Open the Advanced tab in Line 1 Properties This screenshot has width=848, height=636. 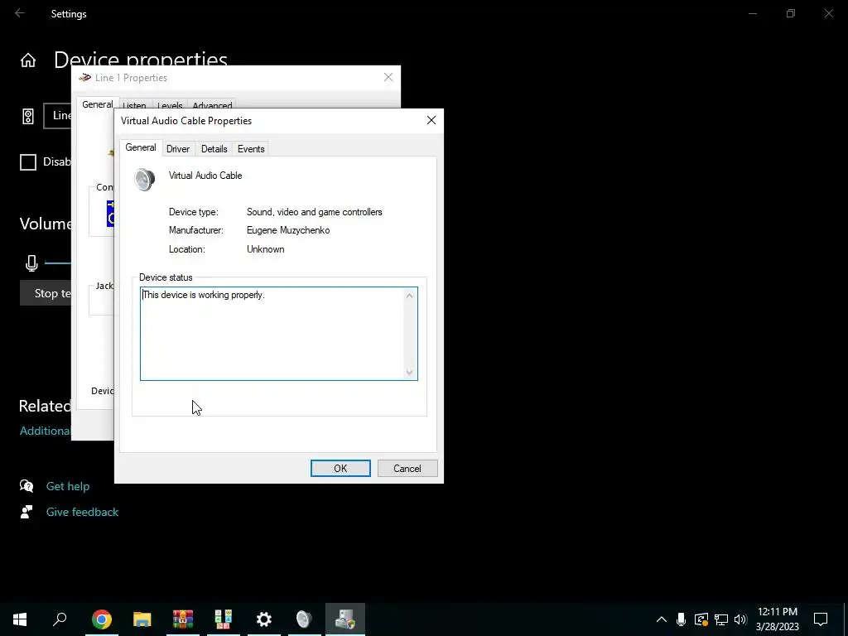tap(212, 105)
